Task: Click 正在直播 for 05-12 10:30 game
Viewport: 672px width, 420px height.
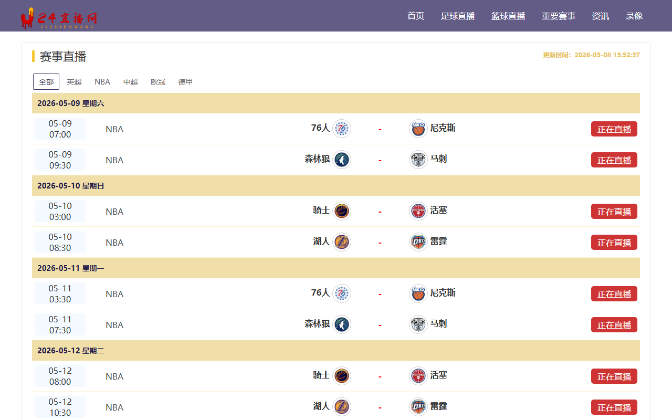Action: click(x=614, y=407)
